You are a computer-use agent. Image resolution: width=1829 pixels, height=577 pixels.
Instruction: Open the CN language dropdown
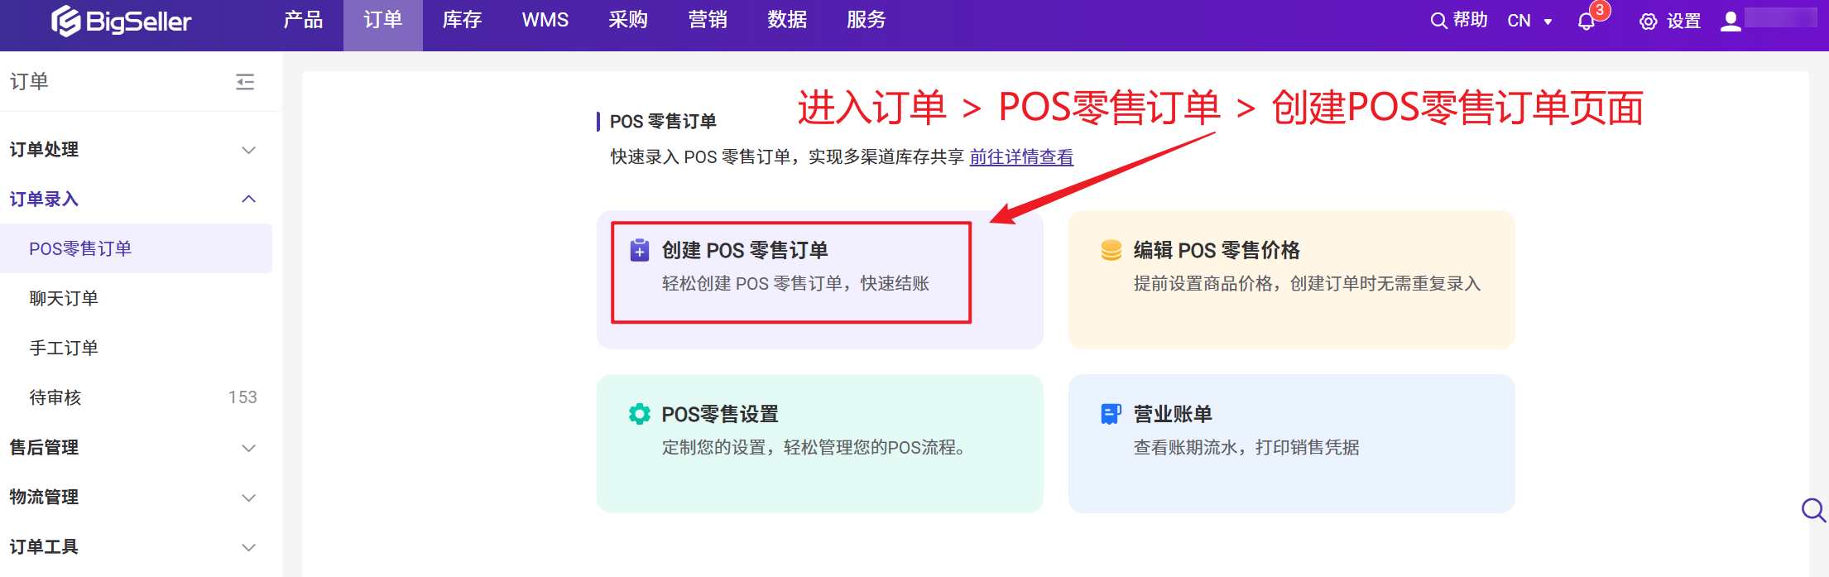click(x=1529, y=22)
